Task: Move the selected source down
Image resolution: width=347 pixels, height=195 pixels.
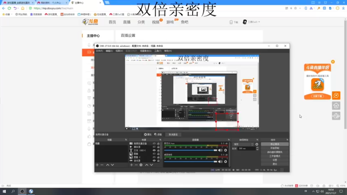Action: (x=151, y=165)
